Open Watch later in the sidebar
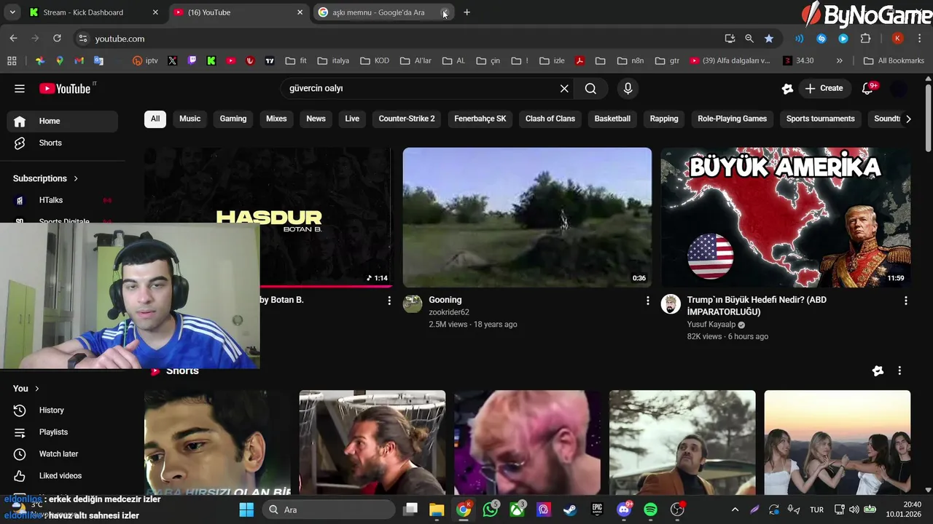This screenshot has height=524, width=933. click(62, 454)
